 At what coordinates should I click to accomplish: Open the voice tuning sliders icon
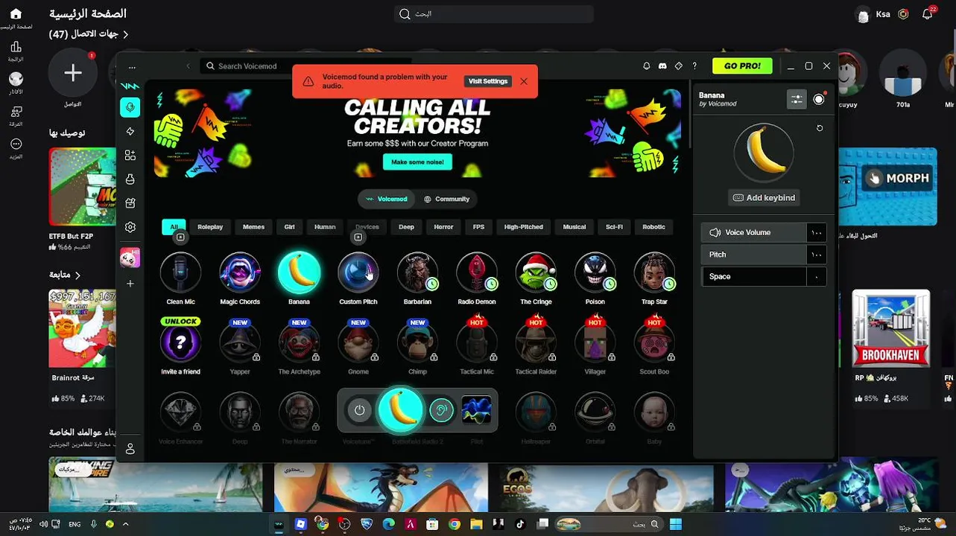pos(797,99)
